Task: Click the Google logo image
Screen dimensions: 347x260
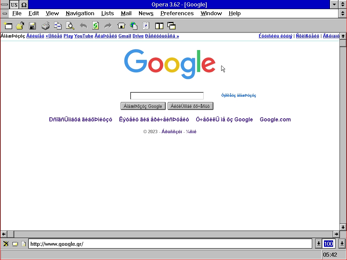Action: pos(170,64)
